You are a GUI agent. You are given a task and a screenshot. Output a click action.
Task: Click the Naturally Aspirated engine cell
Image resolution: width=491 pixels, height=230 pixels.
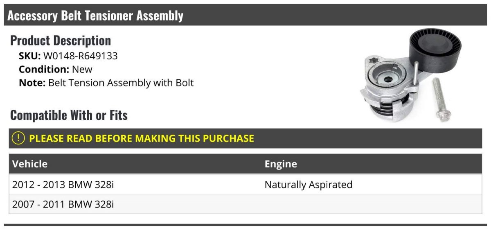click(309, 185)
